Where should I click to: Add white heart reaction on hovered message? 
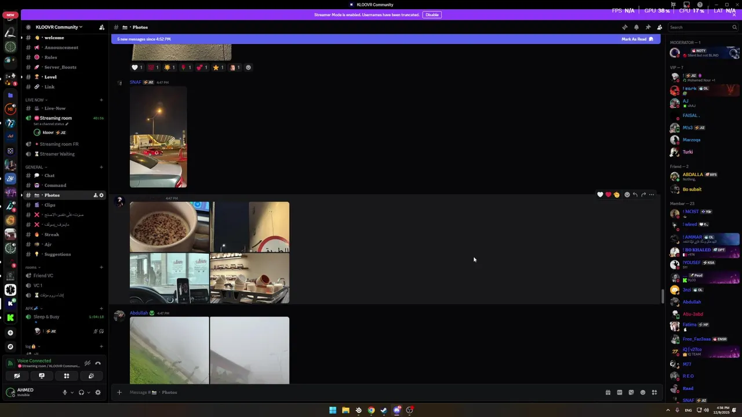(x=600, y=195)
